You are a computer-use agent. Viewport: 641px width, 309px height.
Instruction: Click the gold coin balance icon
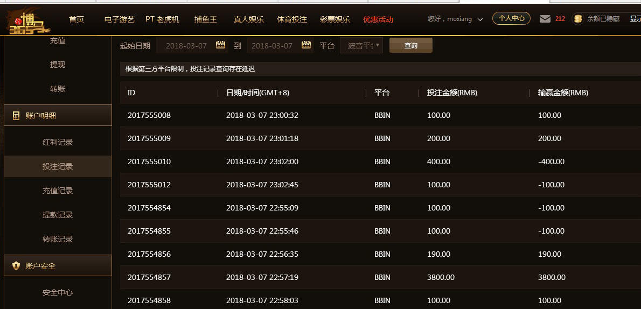click(x=577, y=19)
